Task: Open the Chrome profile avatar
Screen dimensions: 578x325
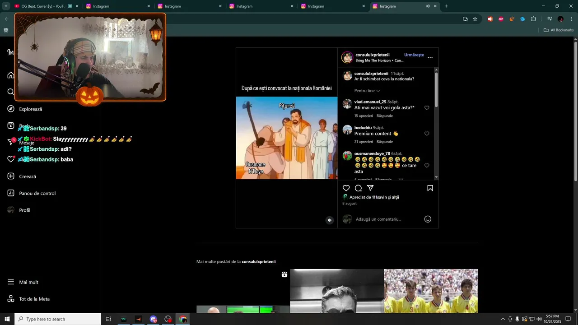Action: (560, 19)
